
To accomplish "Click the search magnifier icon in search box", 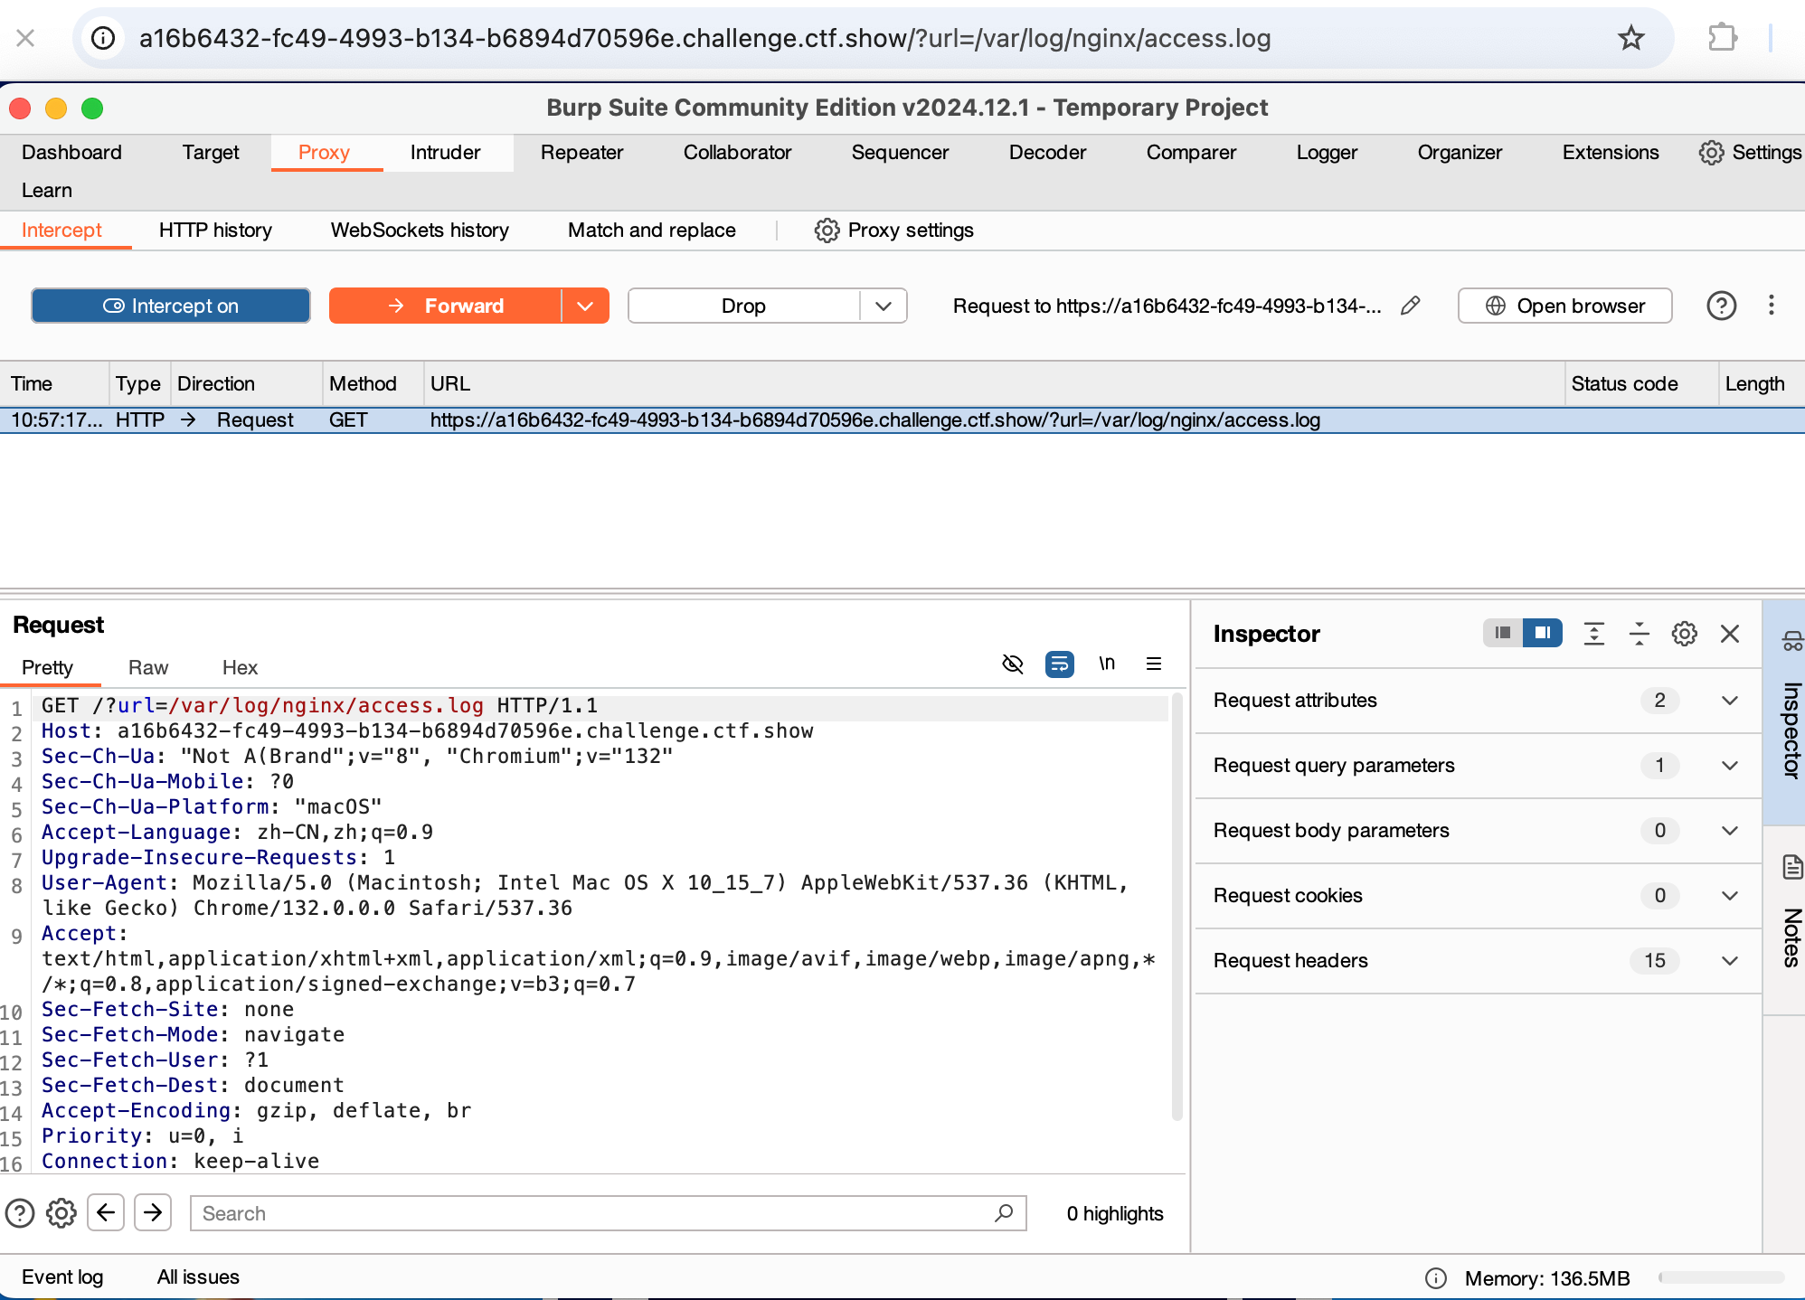I will 1004,1213.
